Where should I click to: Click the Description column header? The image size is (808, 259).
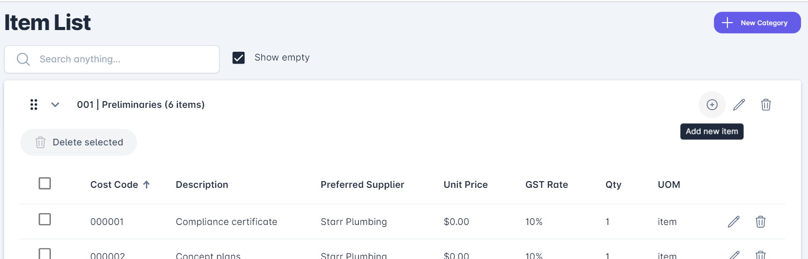202,185
